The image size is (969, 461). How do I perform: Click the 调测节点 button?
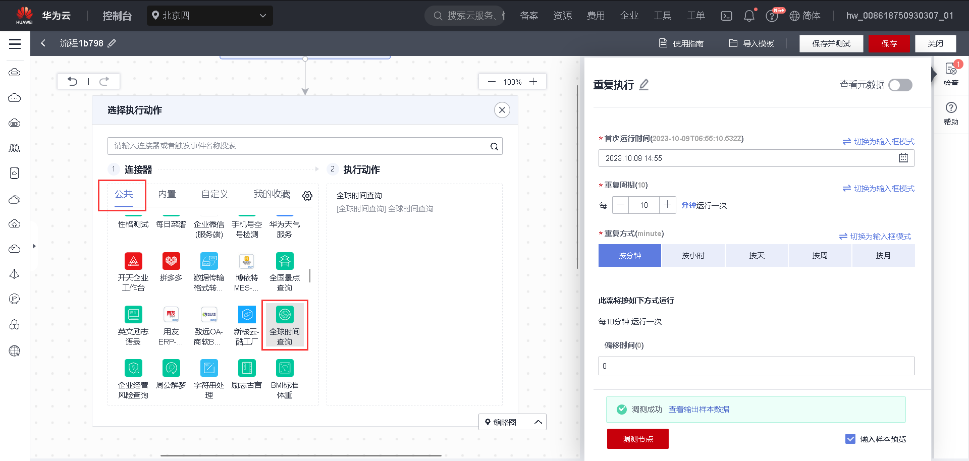click(x=637, y=439)
